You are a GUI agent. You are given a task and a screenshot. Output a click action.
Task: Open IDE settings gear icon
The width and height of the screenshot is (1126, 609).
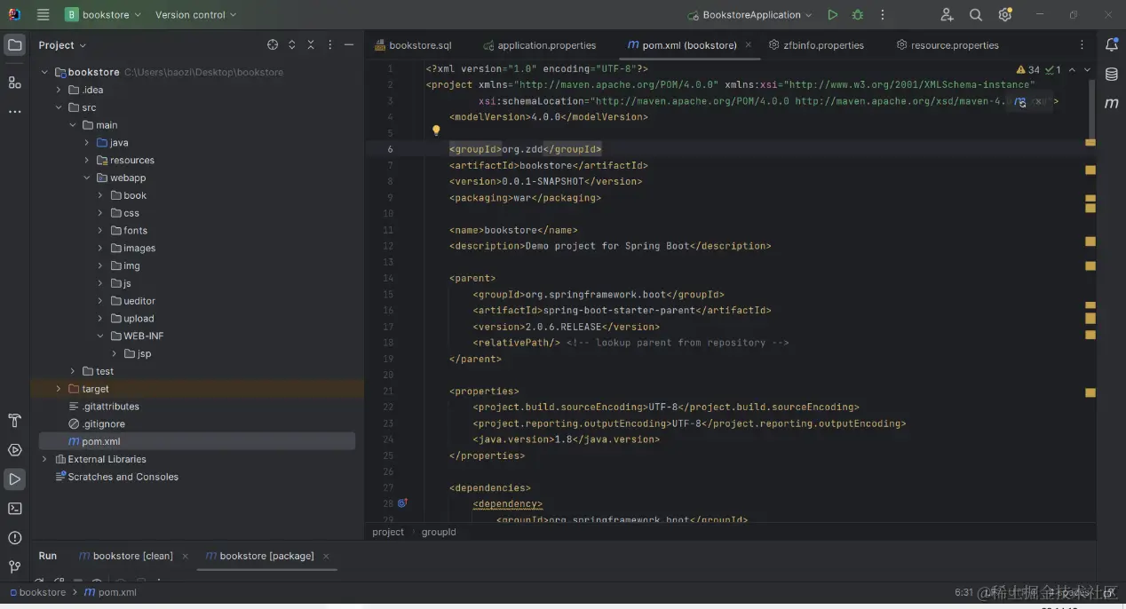coord(1005,15)
